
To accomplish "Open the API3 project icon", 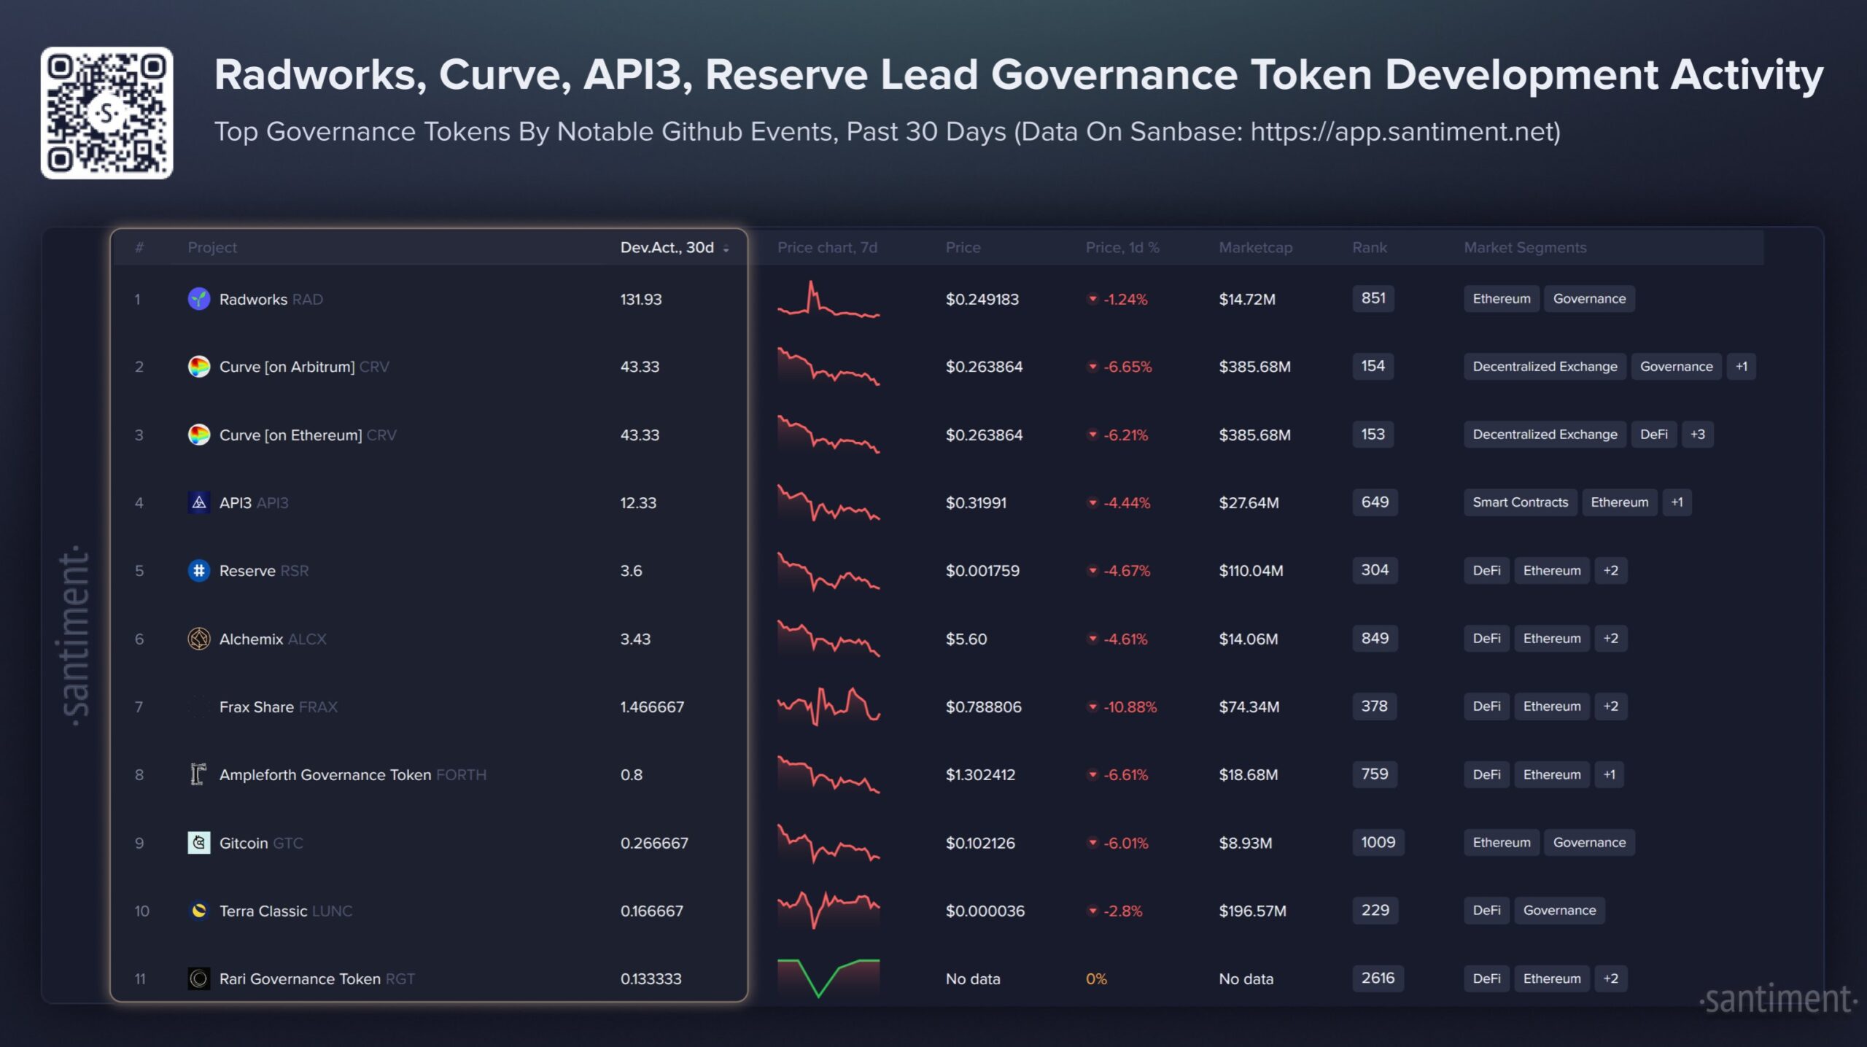I will coord(198,502).
